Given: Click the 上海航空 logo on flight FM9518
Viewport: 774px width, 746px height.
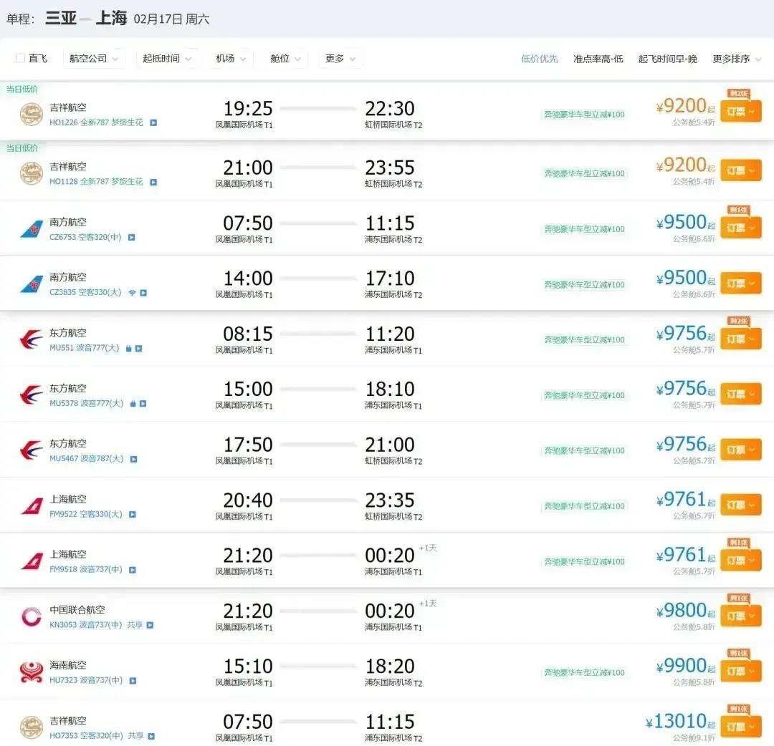Looking at the screenshot, I should (x=31, y=561).
